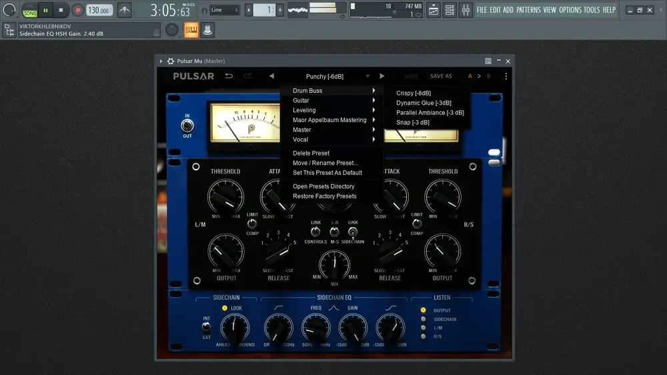Open the Punchy [-6dB] preset dropdown

pyautogui.click(x=336, y=76)
